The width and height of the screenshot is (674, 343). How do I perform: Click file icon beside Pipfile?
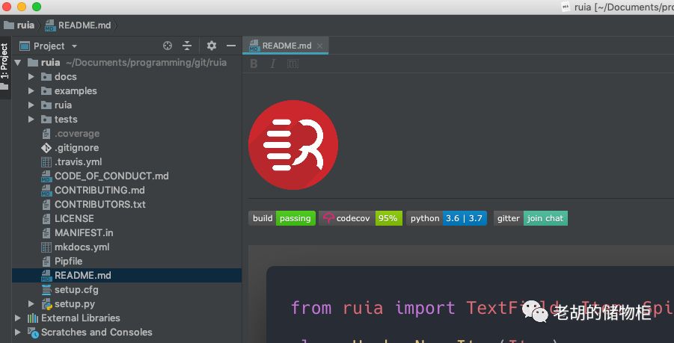pyautogui.click(x=46, y=261)
